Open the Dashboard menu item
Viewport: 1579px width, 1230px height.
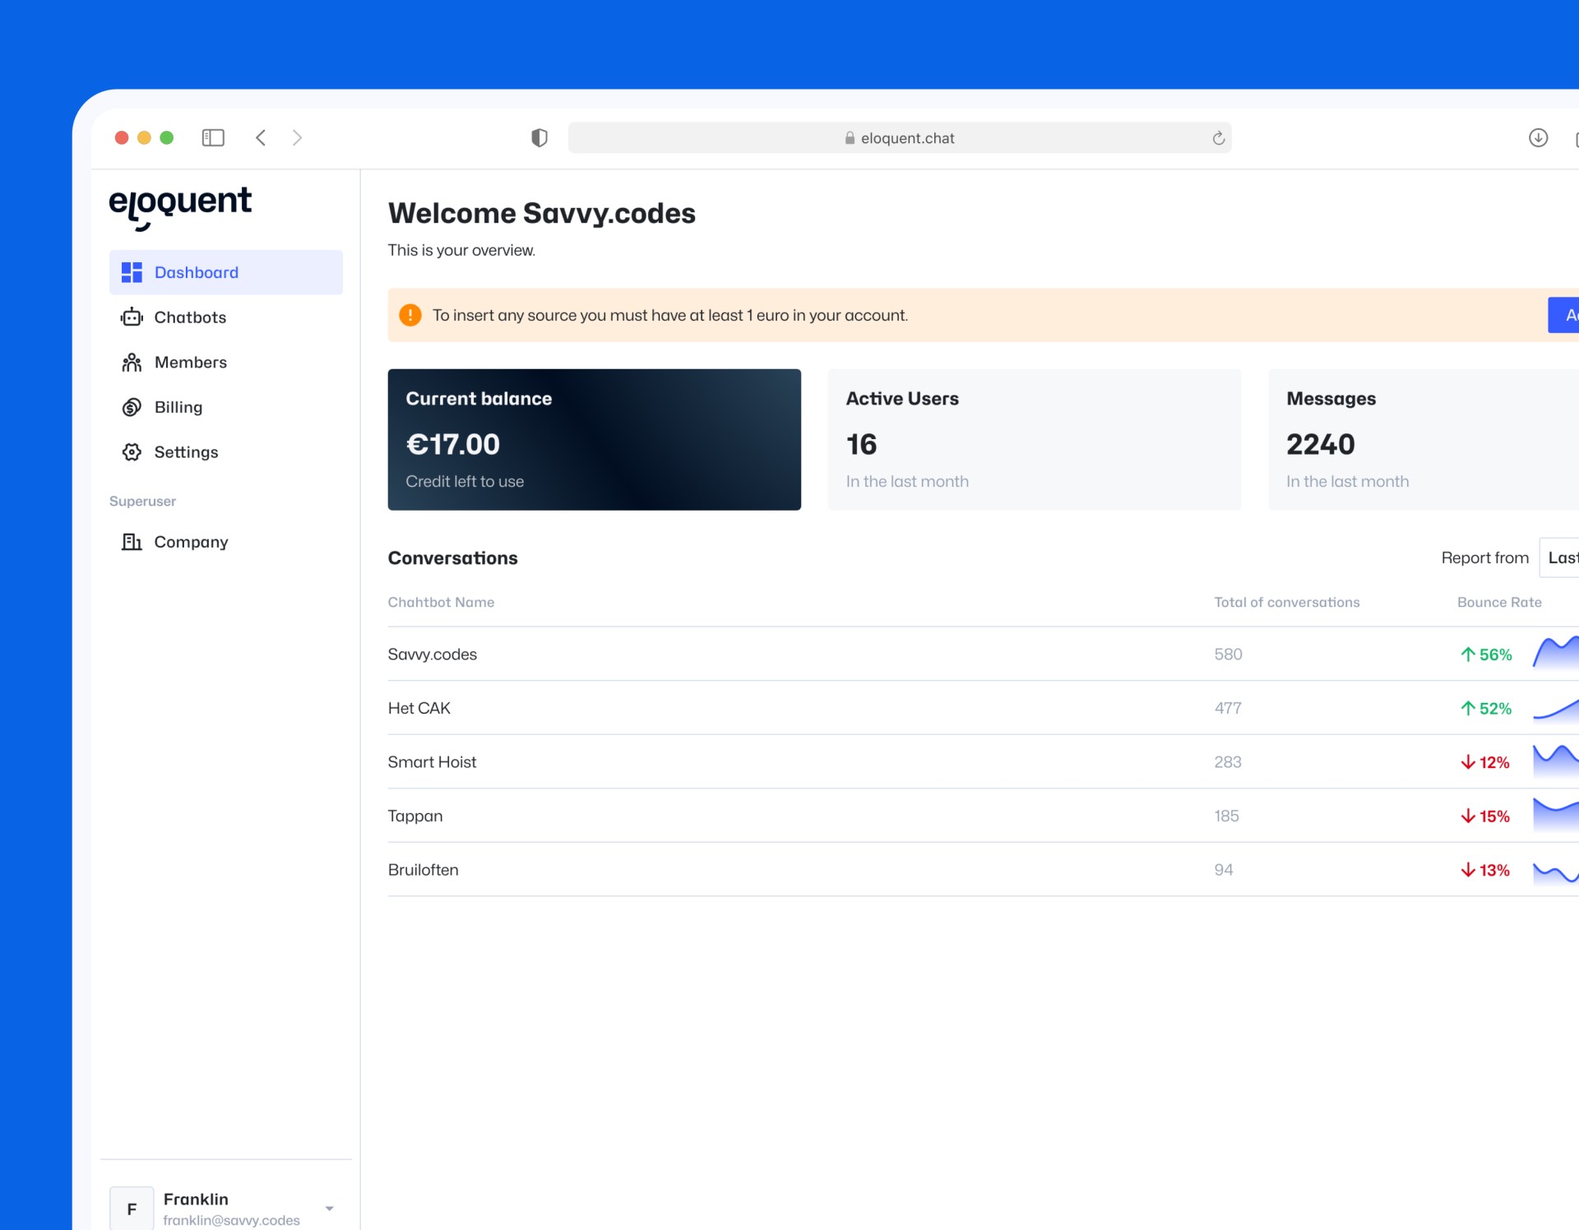point(226,272)
